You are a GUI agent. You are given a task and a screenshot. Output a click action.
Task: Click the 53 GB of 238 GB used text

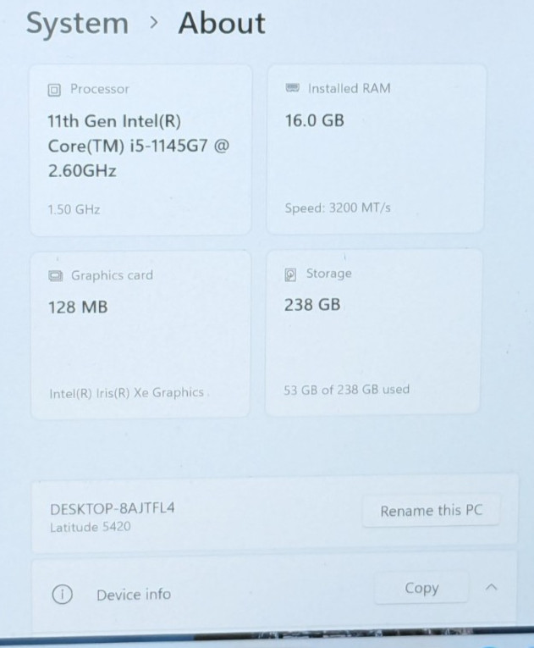tap(346, 390)
